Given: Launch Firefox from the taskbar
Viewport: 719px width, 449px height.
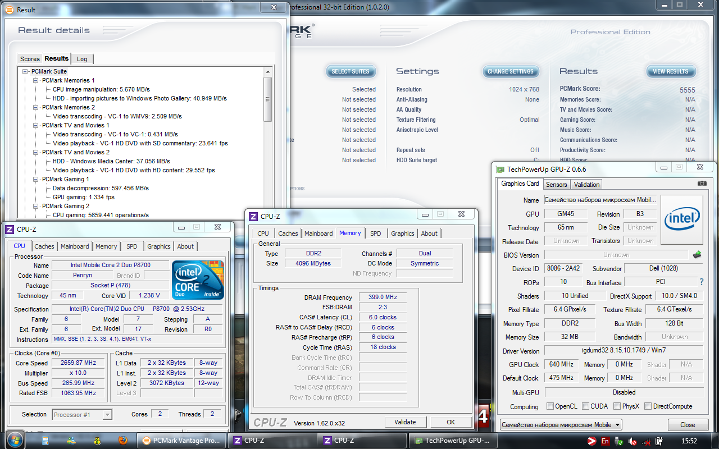Looking at the screenshot, I should [122, 441].
